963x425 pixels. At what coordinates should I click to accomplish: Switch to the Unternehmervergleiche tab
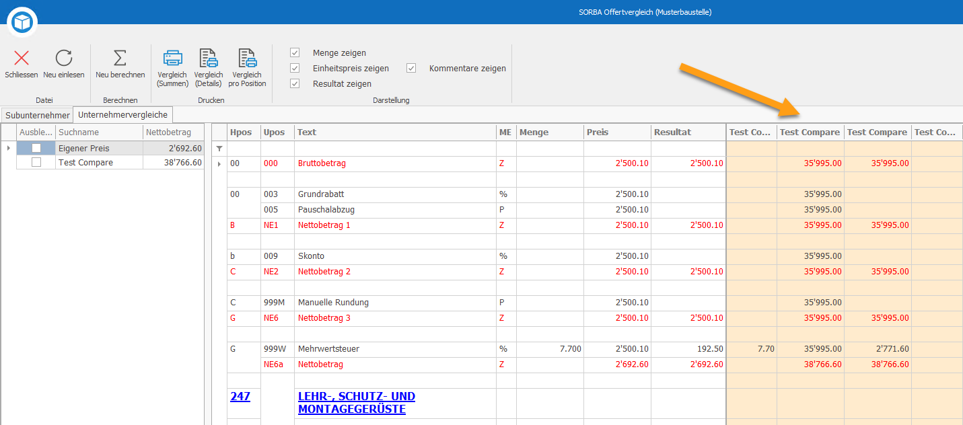click(x=123, y=115)
